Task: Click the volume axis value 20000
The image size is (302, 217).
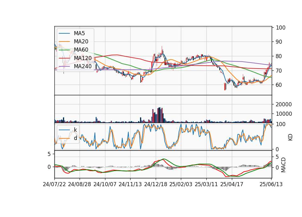Action: (x=284, y=104)
